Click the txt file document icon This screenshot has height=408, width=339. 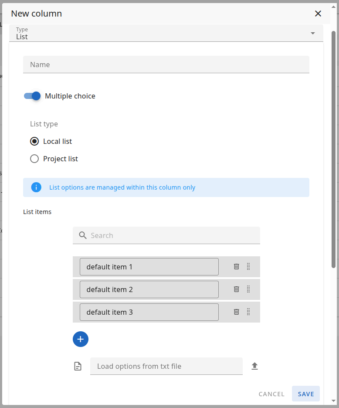(x=78, y=366)
